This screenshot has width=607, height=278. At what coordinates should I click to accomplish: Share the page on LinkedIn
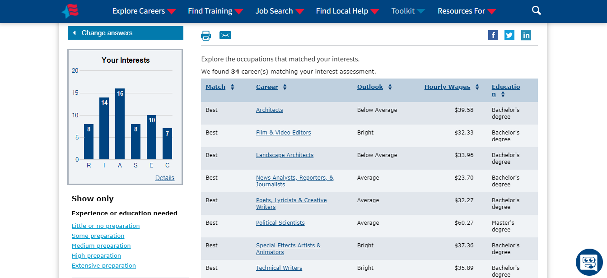tap(526, 35)
